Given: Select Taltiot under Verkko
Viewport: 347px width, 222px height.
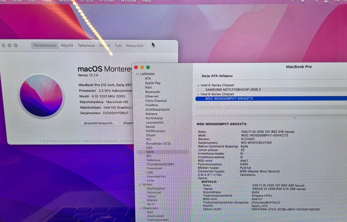Looking at the screenshot, I should pyautogui.click(x=151, y=197).
